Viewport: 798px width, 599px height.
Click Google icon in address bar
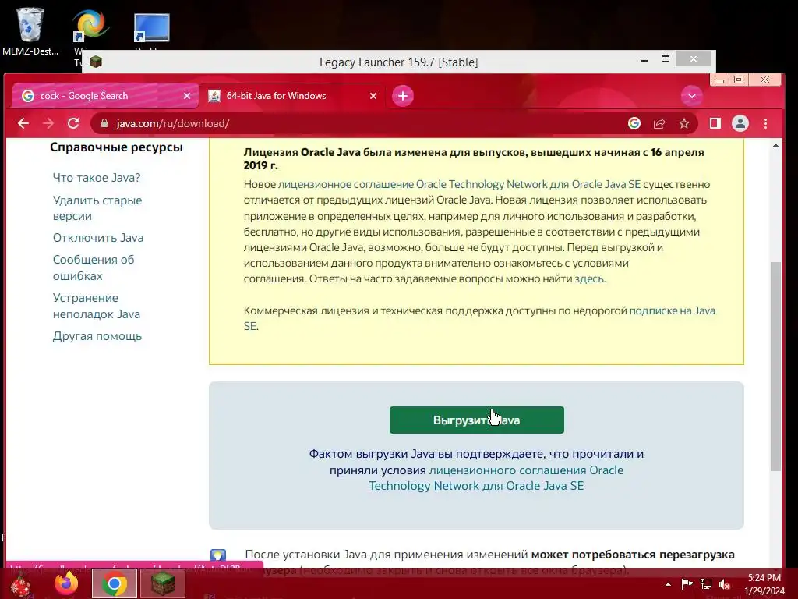click(x=634, y=123)
